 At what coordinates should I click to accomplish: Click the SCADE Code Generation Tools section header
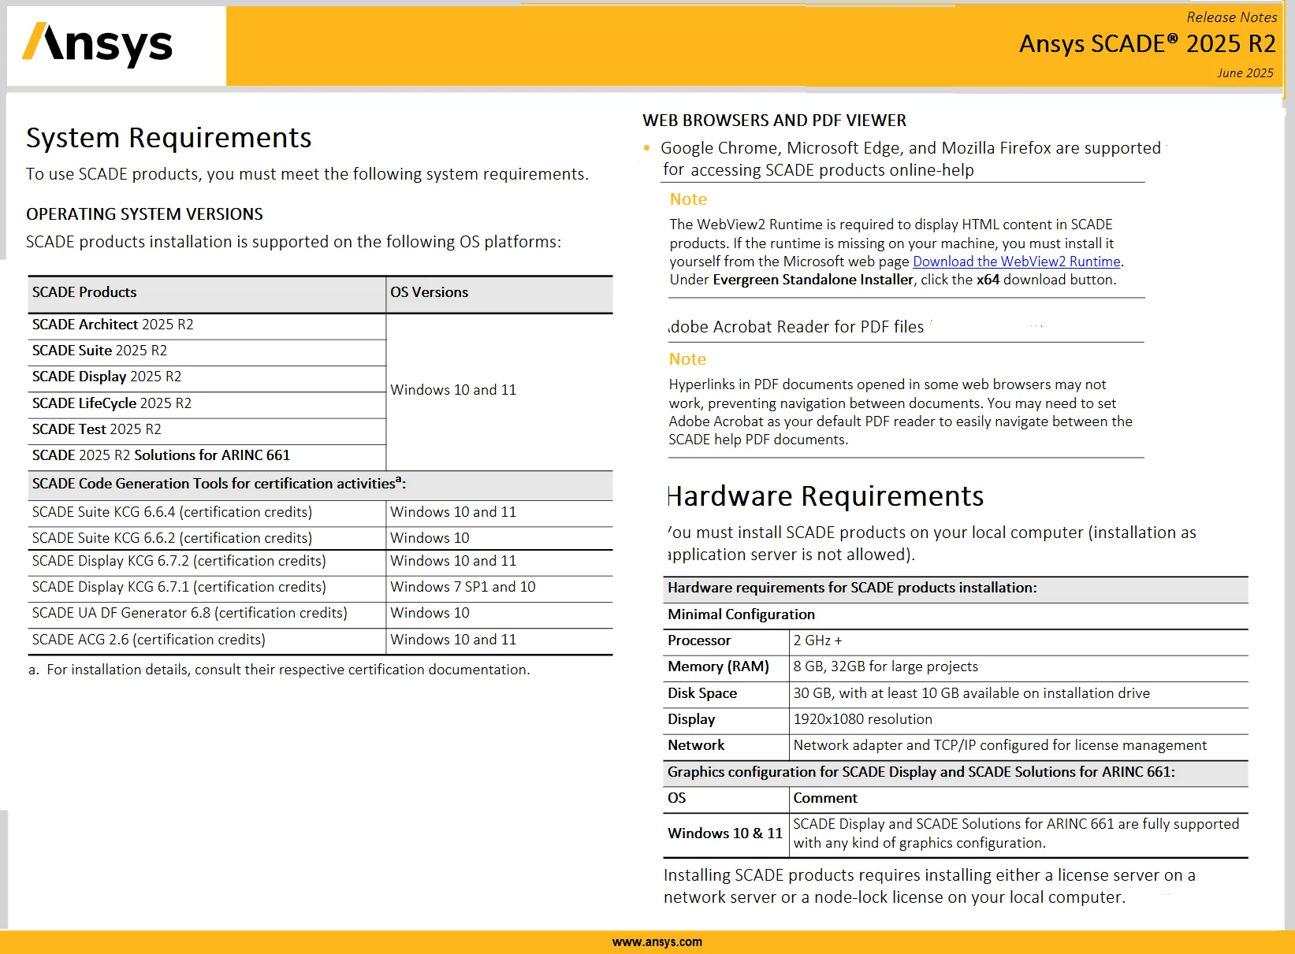[x=320, y=484]
